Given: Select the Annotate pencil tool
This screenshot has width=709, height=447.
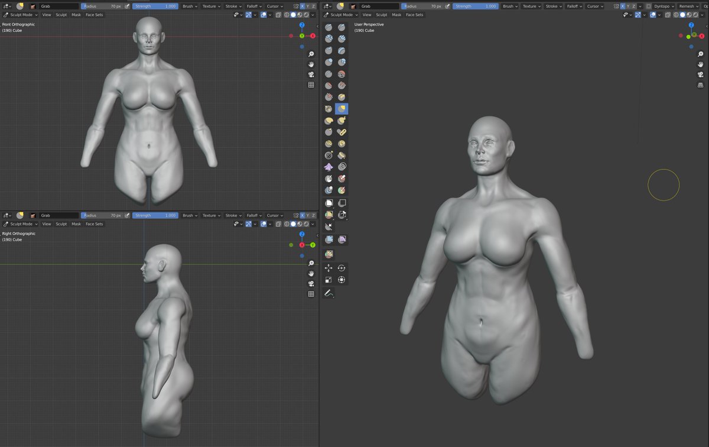Looking at the screenshot, I should pyautogui.click(x=329, y=293).
